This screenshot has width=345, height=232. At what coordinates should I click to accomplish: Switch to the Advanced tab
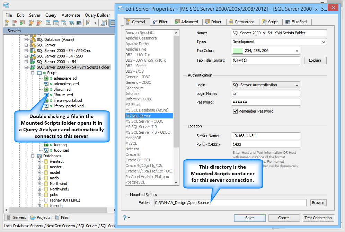[187, 22]
